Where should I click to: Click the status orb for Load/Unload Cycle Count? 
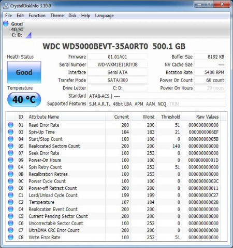[11, 195]
